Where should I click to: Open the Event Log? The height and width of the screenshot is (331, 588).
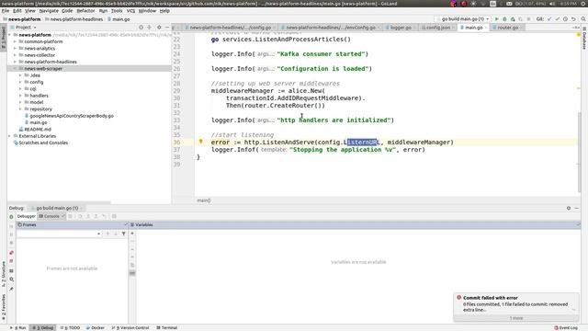coord(566,327)
